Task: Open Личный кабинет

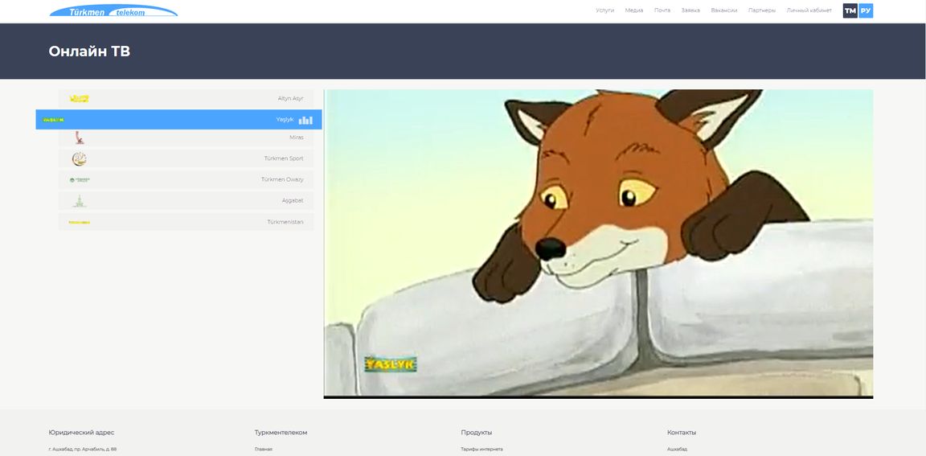Action: tap(809, 10)
